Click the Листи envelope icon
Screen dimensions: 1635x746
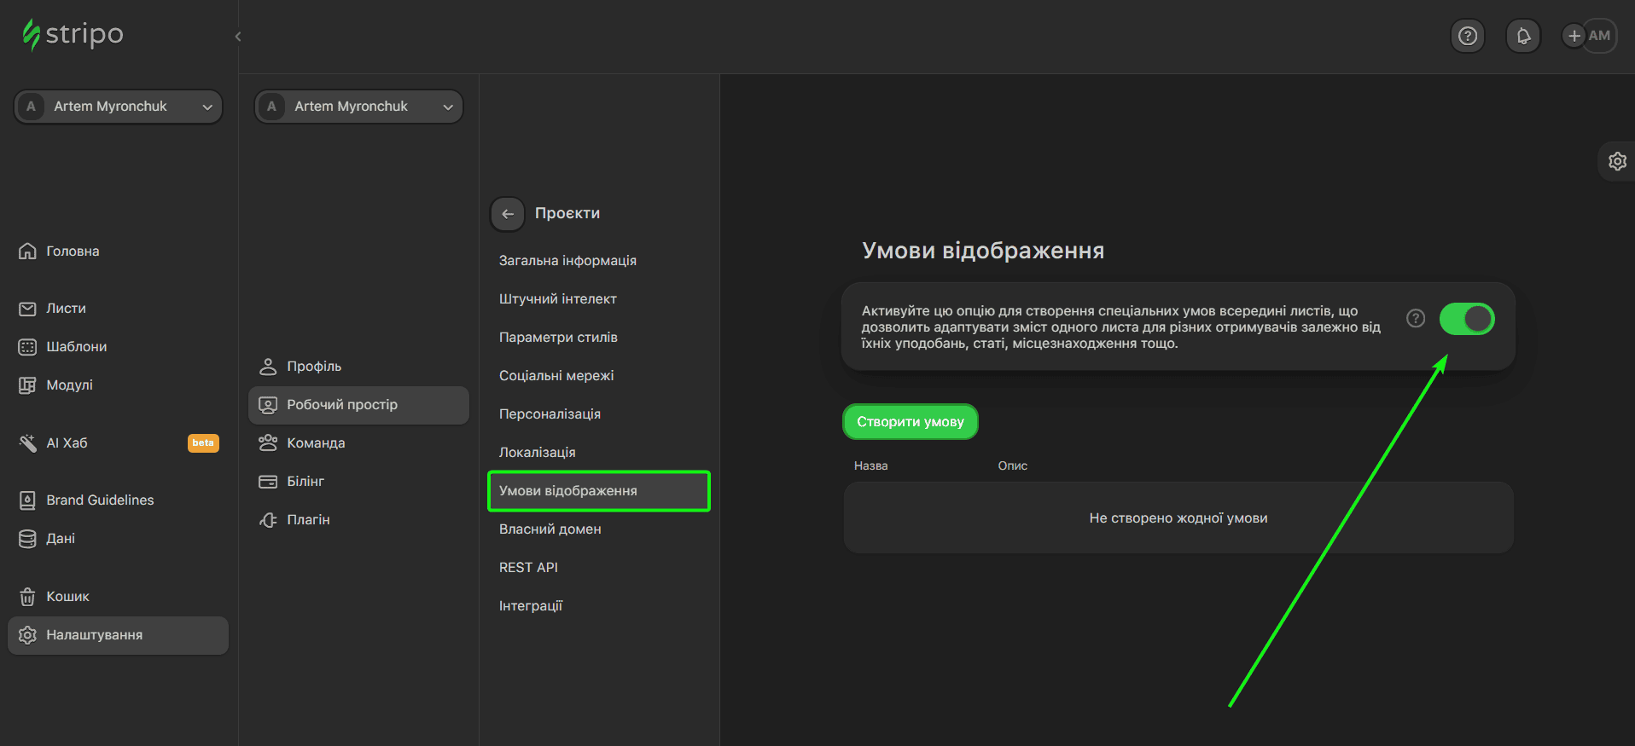click(27, 309)
